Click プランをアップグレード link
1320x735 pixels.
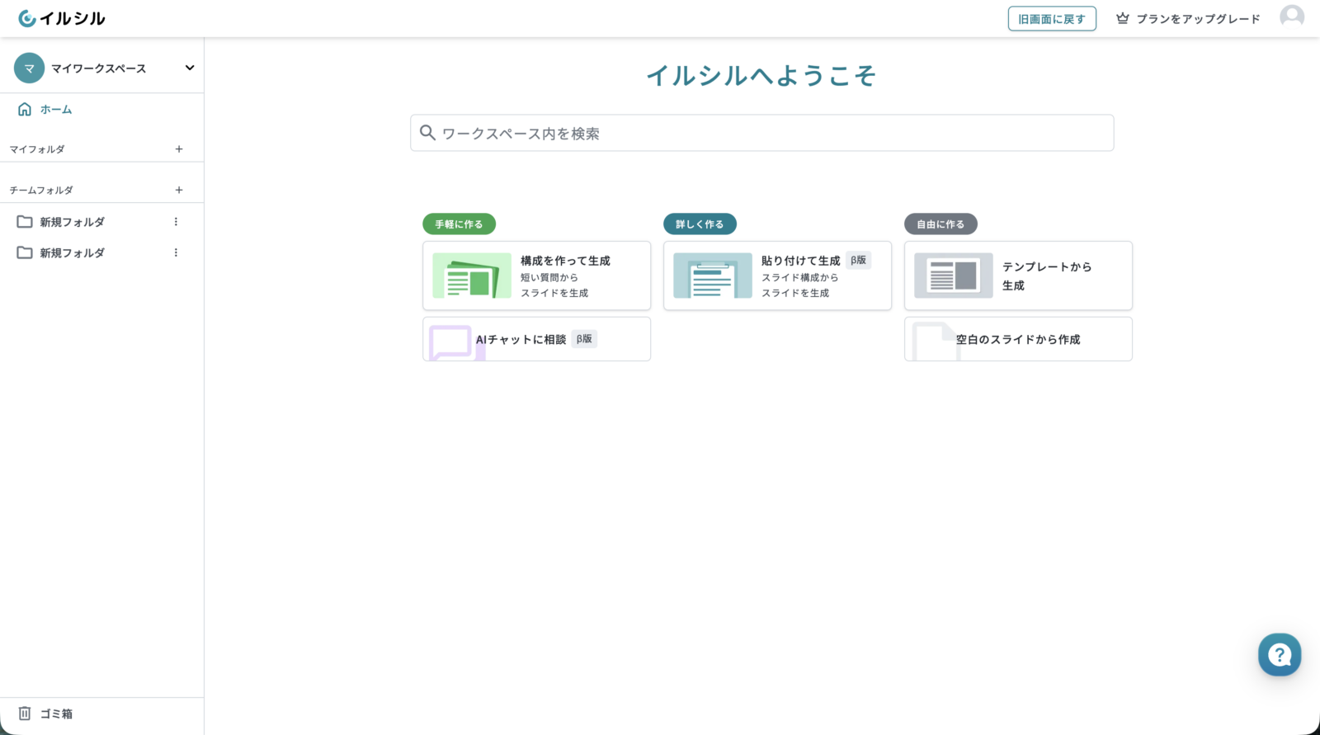coord(1198,19)
